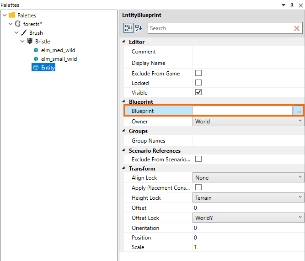Open the Offset Lock dropdown
Image resolution: width=305 pixels, height=261 pixels.
pyautogui.click(x=248, y=218)
